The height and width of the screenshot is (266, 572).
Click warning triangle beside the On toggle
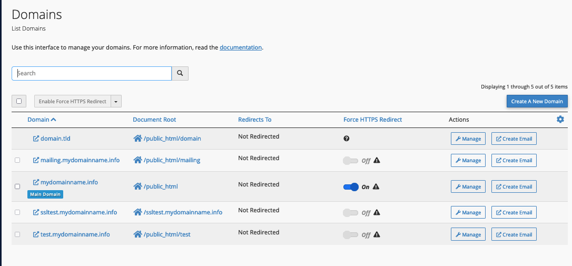coord(376,186)
